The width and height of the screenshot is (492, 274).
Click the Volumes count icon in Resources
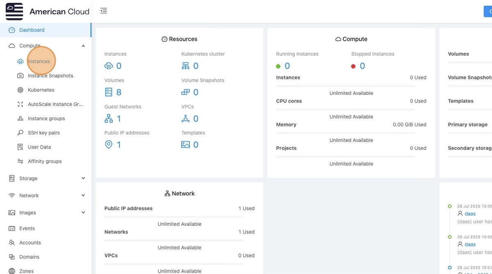tap(109, 92)
